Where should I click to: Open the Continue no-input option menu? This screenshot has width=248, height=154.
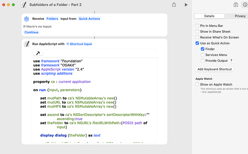(31, 32)
